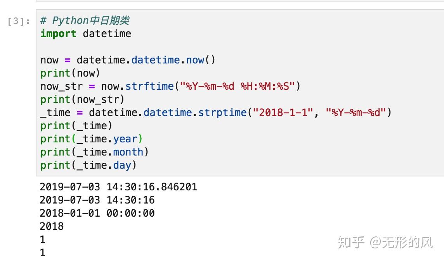Image resolution: width=444 pixels, height=260 pixels.
Task: Click the output line 2018-01-01 00:00:00
Action: pyautogui.click(x=97, y=213)
